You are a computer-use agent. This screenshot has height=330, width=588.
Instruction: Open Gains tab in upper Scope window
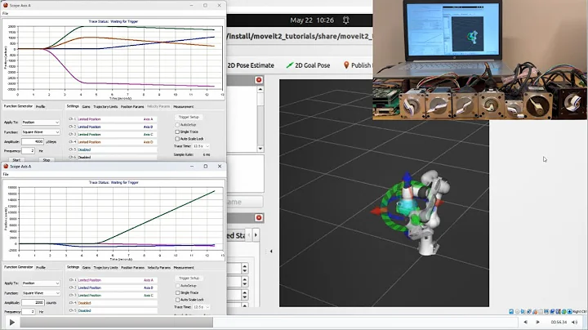[87, 106]
